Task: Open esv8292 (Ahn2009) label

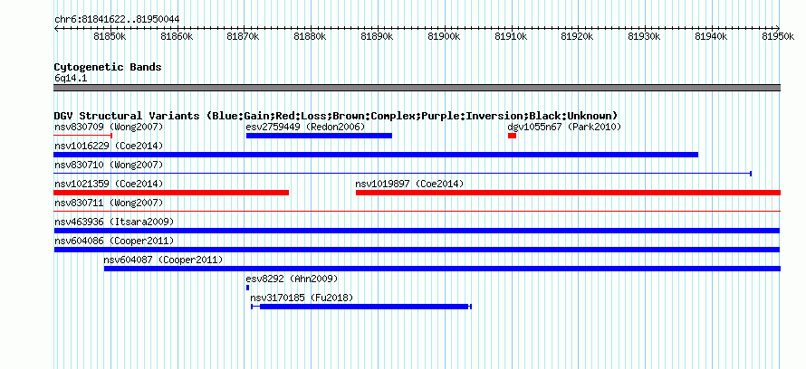Action: point(292,279)
